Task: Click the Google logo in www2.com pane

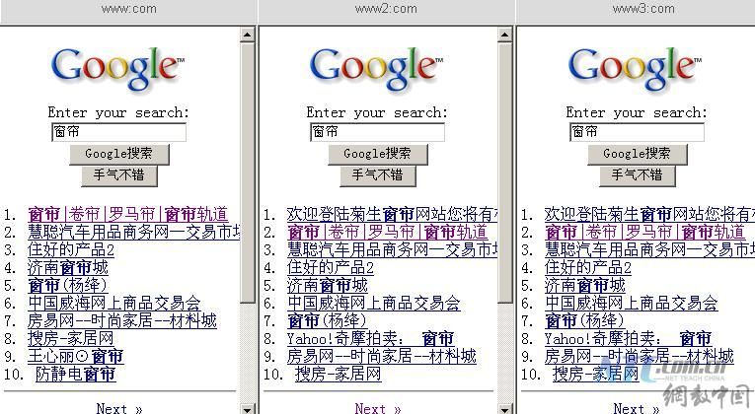Action: click(x=376, y=68)
